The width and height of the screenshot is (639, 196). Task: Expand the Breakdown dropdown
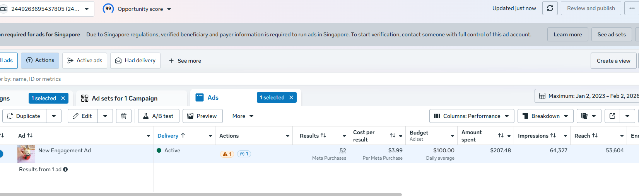point(545,116)
